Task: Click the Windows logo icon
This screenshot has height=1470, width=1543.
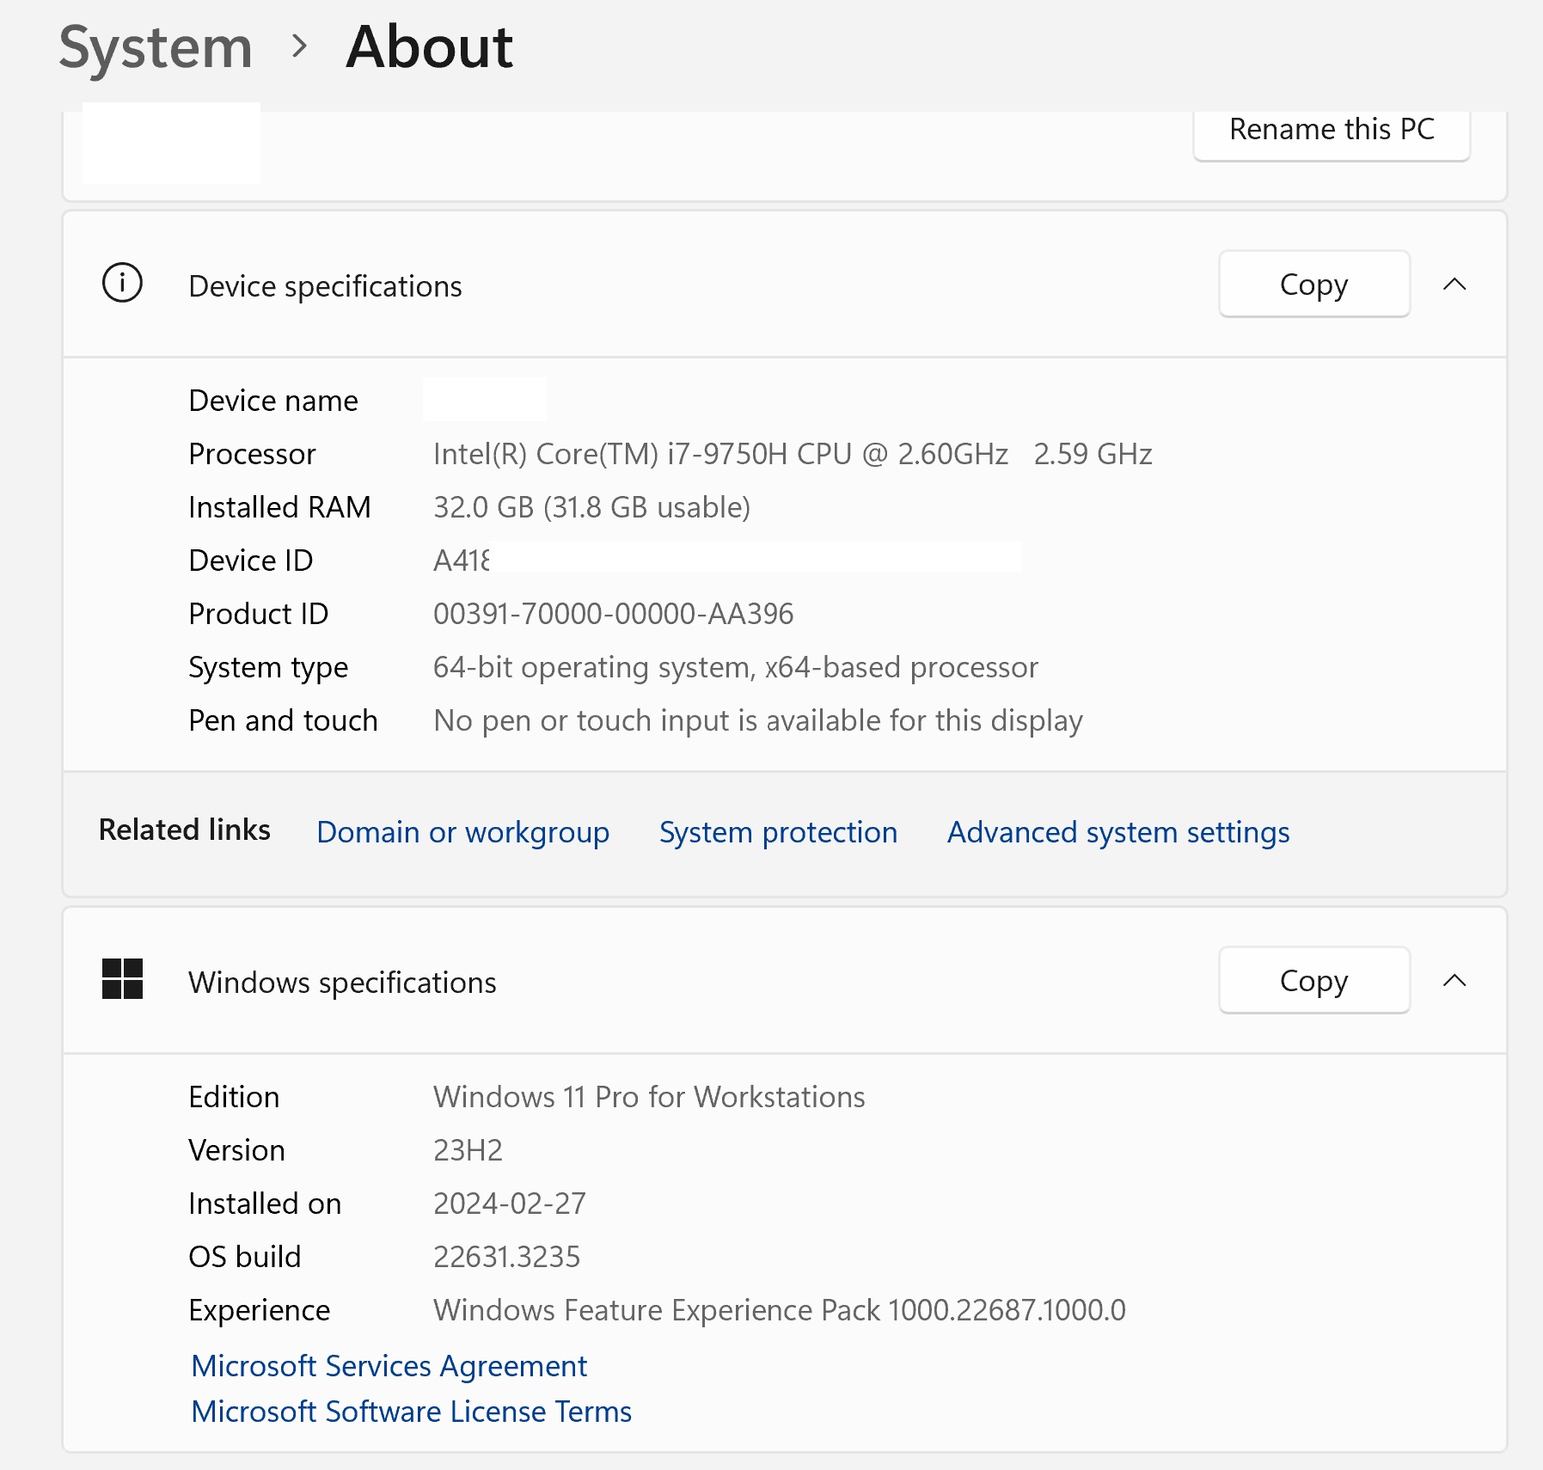Action: point(122,979)
